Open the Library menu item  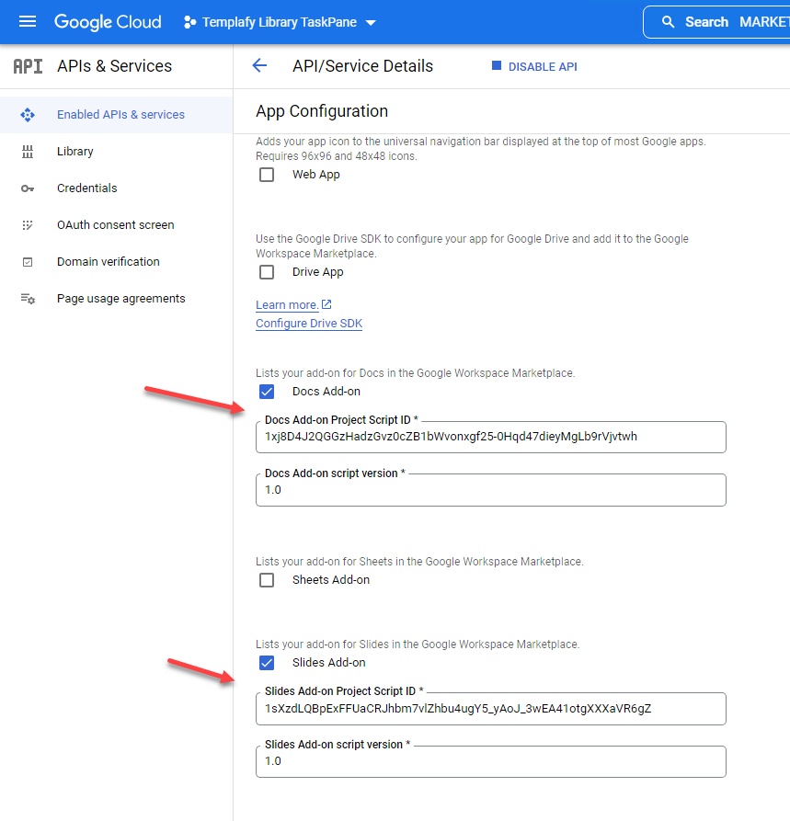click(116, 152)
